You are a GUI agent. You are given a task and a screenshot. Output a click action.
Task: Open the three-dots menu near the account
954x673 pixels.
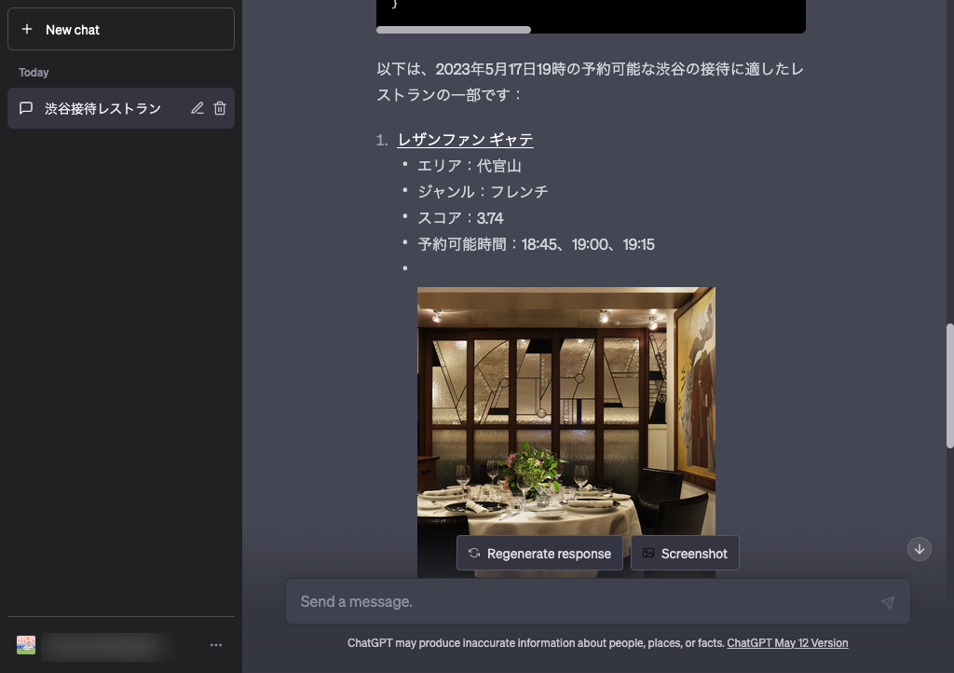[216, 644]
